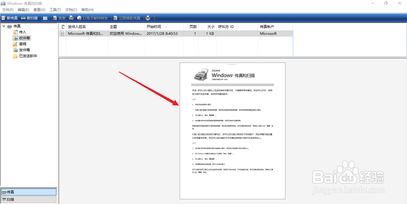
Task: Toggle the preview pane icon in the toolbar
Action: 45,18
